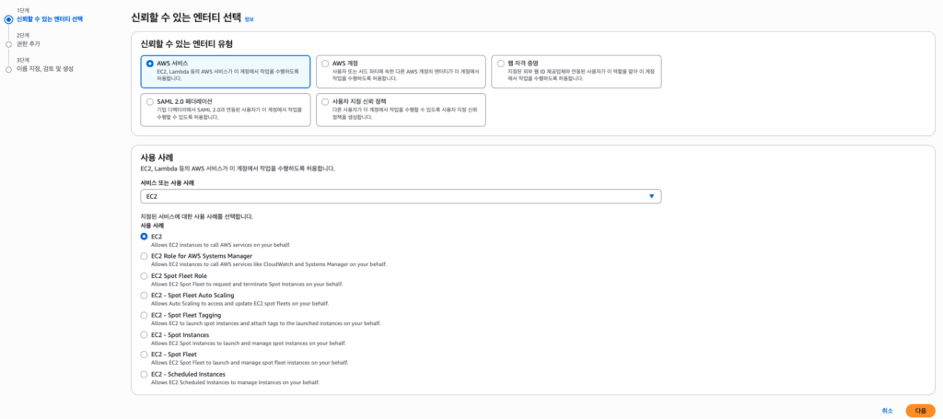Choose the EC2 - Spot Fleet option

pos(144,355)
